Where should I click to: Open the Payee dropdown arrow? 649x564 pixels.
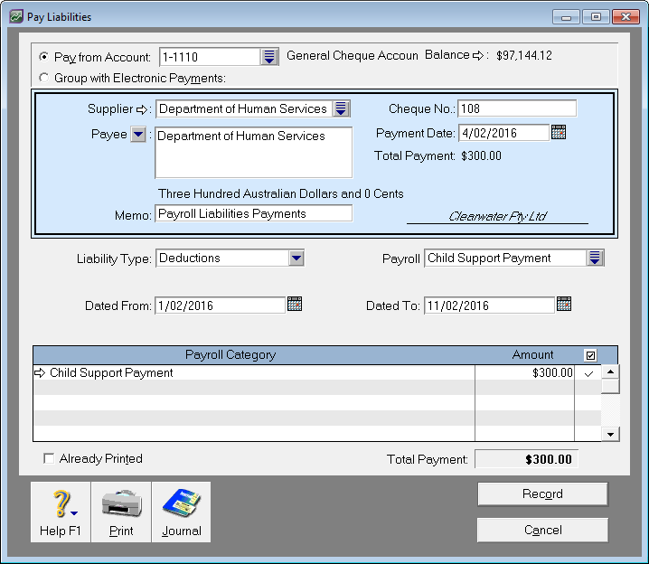click(137, 136)
